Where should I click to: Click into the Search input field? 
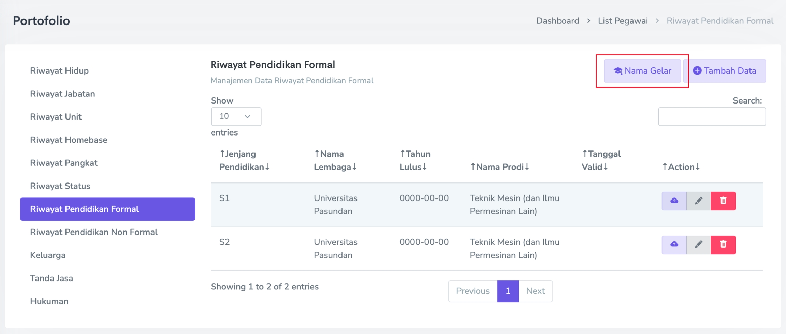(x=712, y=117)
